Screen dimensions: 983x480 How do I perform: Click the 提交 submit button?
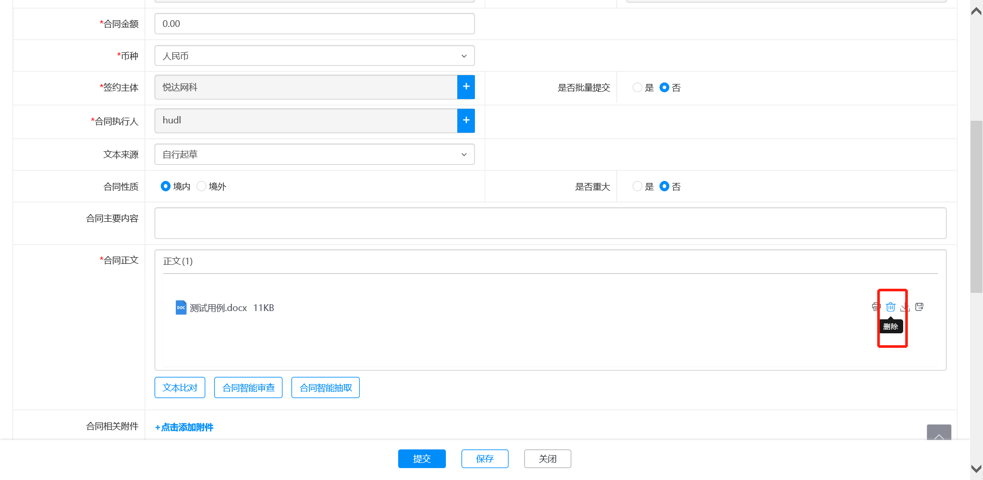(x=422, y=459)
